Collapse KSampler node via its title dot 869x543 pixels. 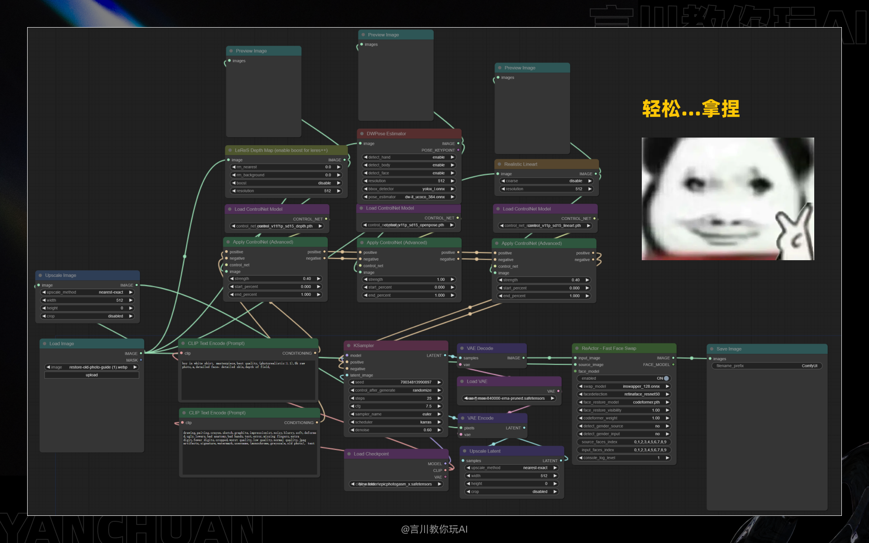pyautogui.click(x=349, y=346)
